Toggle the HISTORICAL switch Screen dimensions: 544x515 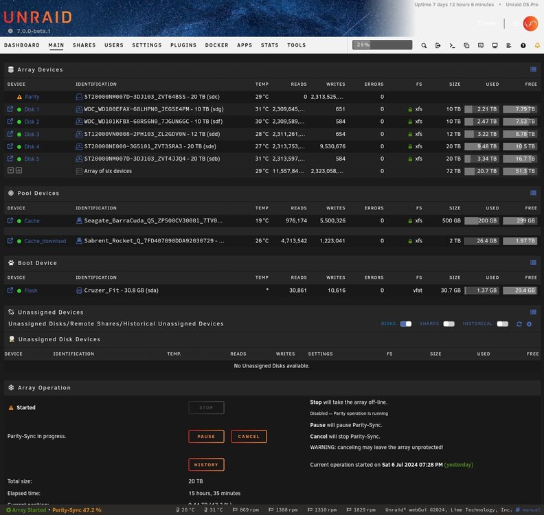coord(502,324)
